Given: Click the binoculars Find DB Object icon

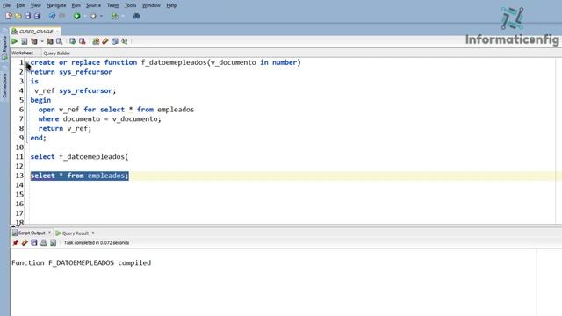Looking at the screenshot, I should [137, 16].
